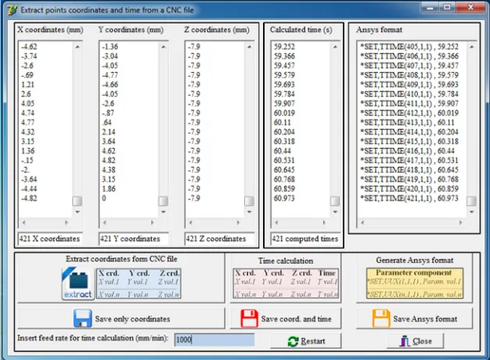
Task: Click left arrow of X list horizontal scrollbar
Action: (x=23, y=222)
